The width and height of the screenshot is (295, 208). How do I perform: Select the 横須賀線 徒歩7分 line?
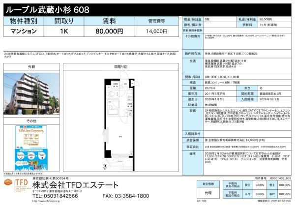tap(223, 64)
